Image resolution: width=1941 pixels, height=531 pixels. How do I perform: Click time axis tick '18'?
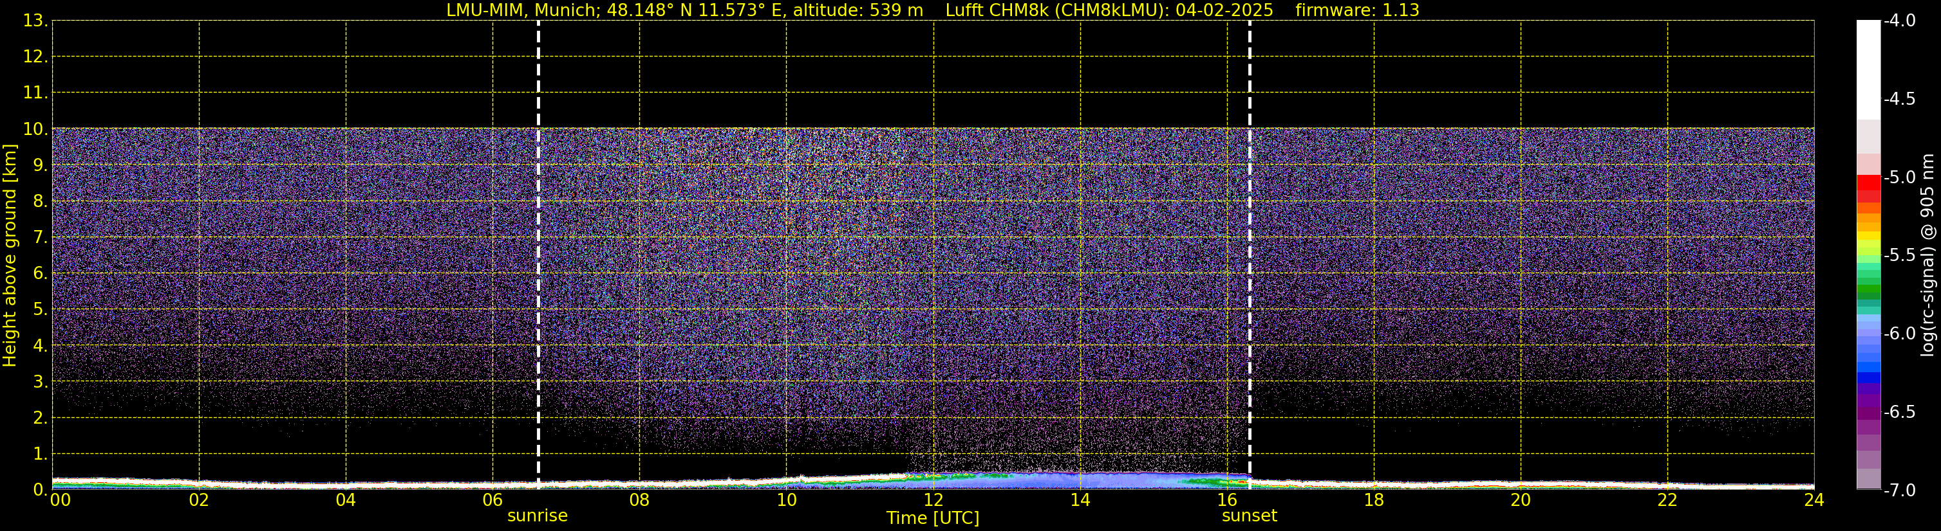click(1374, 500)
